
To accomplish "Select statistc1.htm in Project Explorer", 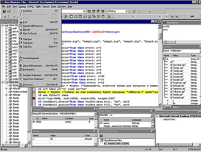I will point(118,144).
